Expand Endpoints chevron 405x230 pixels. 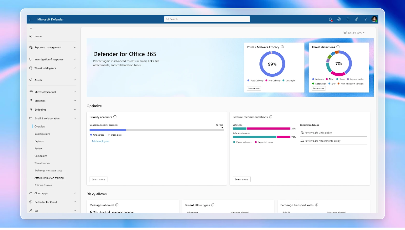(75, 110)
